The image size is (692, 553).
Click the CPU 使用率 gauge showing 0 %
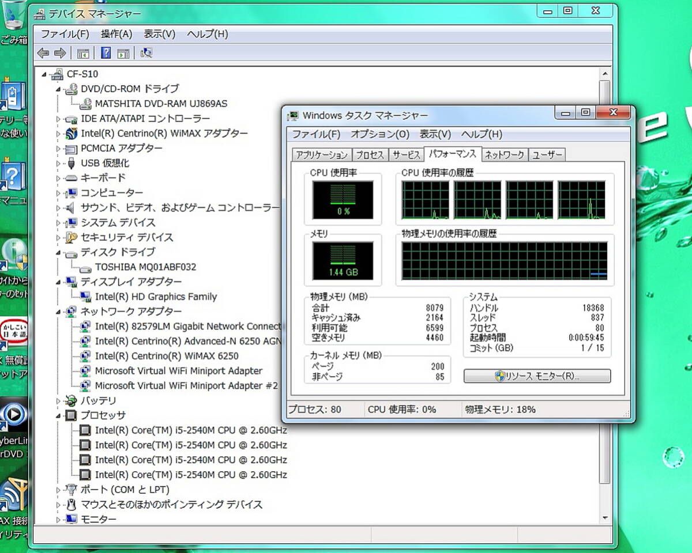(343, 199)
